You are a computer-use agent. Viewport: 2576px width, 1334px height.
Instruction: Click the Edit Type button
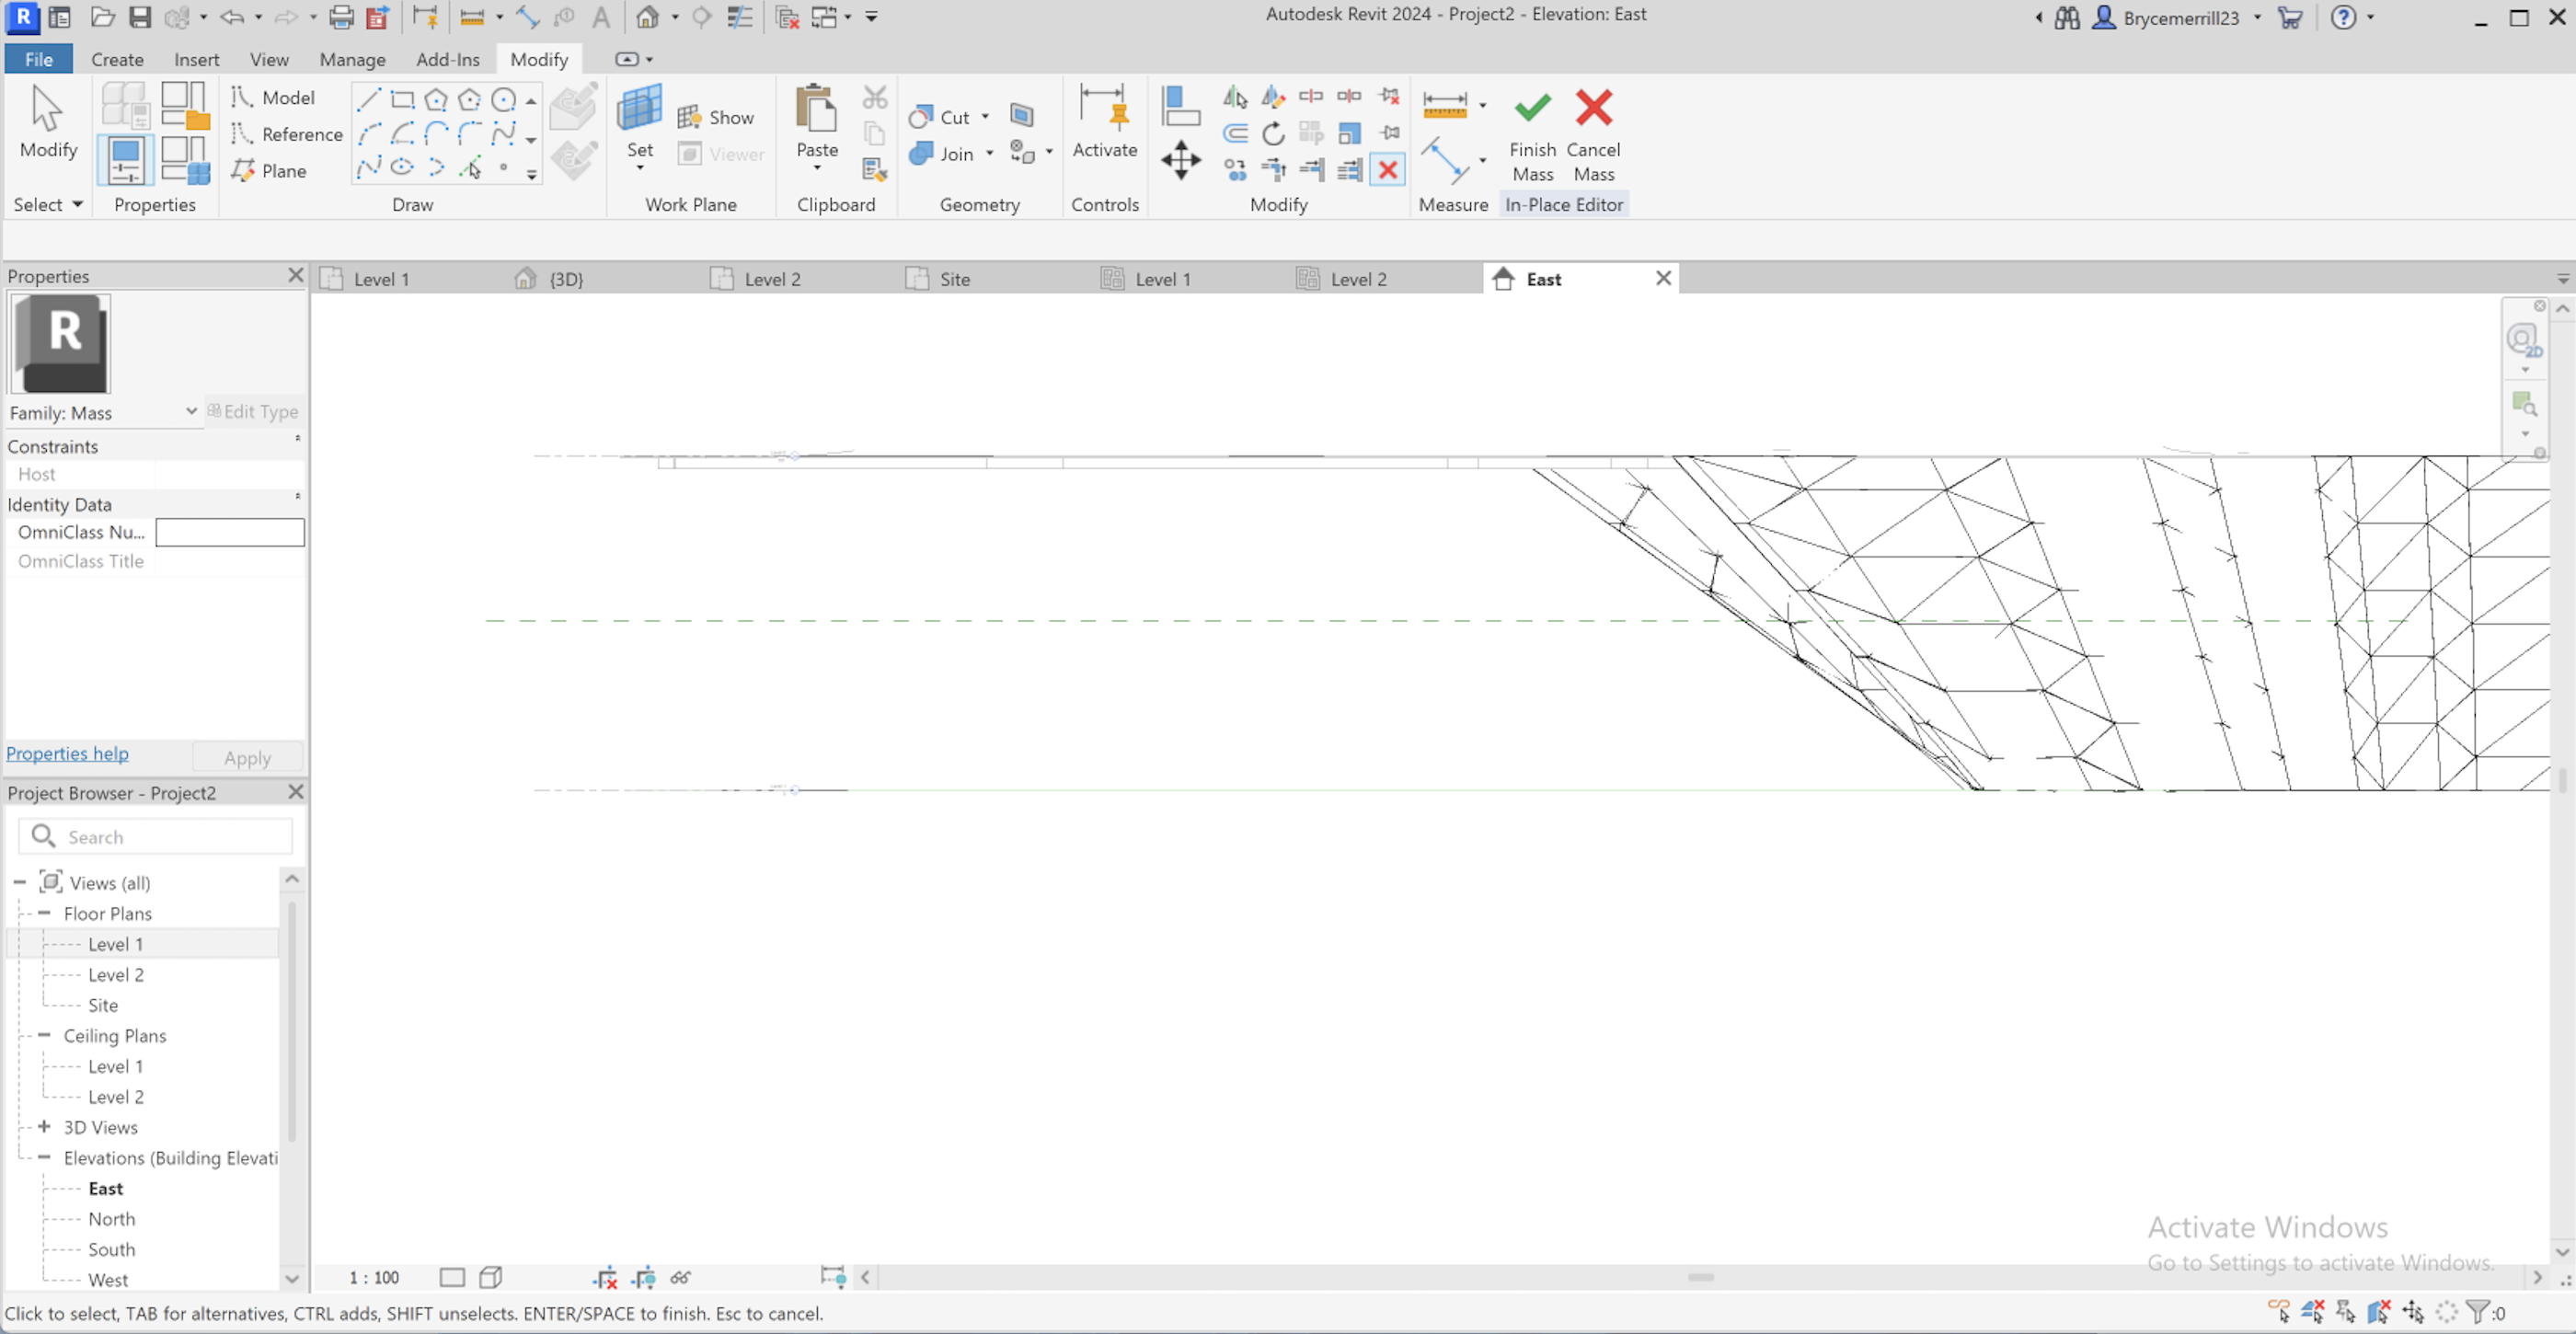coord(254,411)
